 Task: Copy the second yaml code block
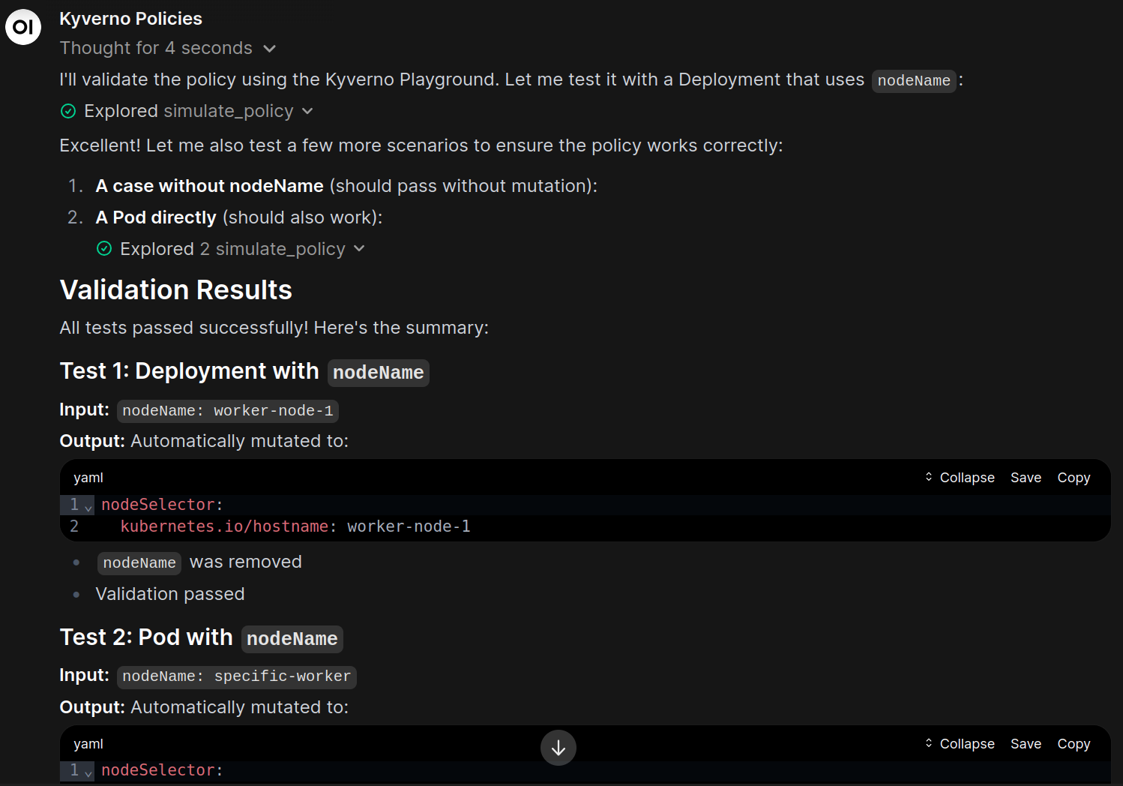pyautogui.click(x=1074, y=744)
